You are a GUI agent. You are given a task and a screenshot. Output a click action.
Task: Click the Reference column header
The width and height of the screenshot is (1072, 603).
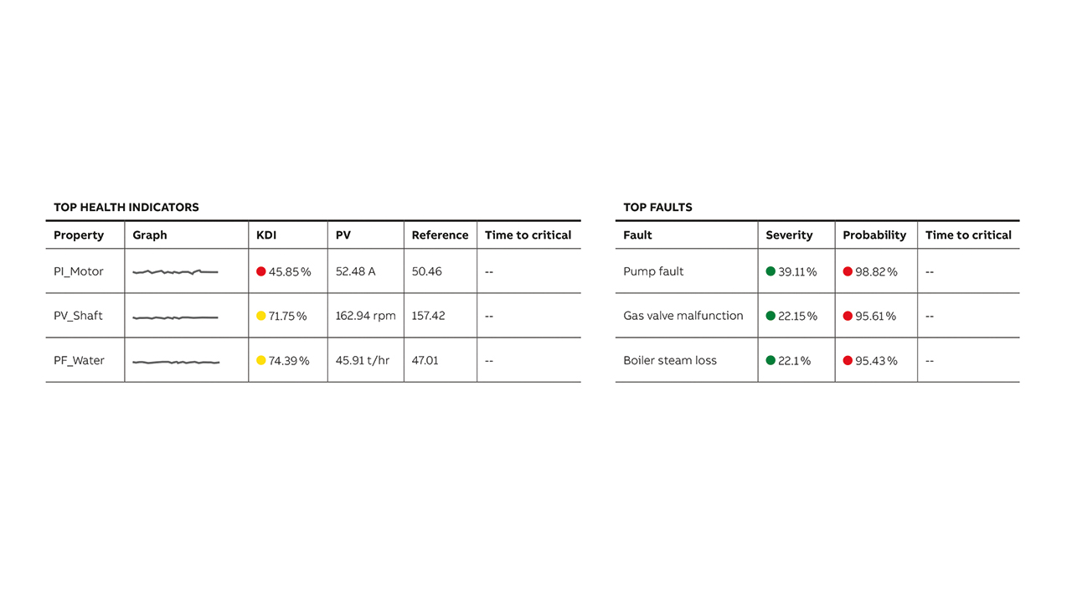point(440,235)
